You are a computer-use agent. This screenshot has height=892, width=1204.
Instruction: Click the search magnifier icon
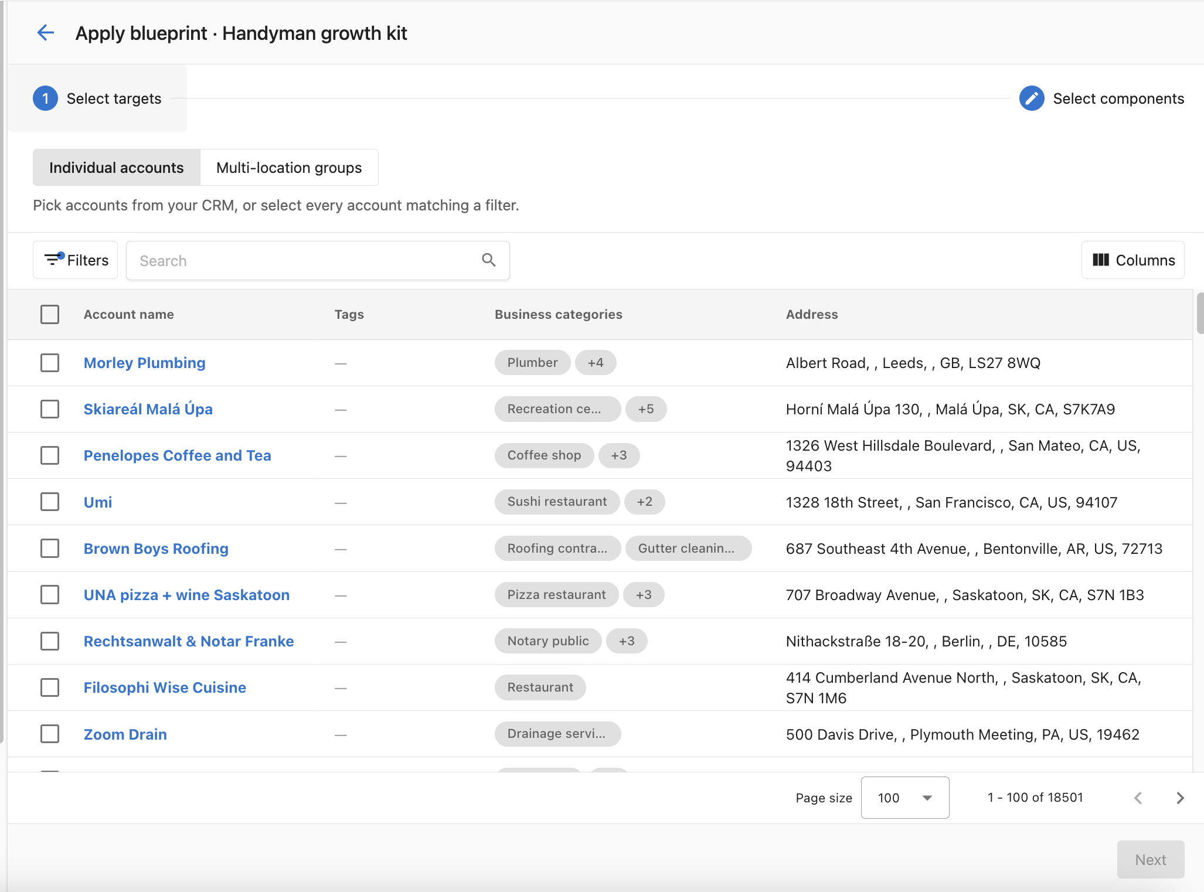coord(489,260)
